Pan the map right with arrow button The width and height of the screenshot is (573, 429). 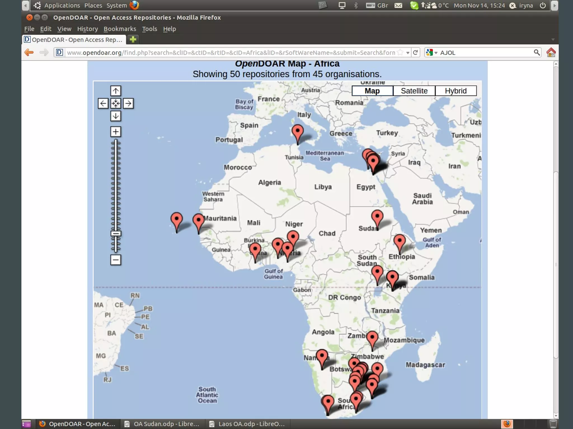[x=128, y=104]
